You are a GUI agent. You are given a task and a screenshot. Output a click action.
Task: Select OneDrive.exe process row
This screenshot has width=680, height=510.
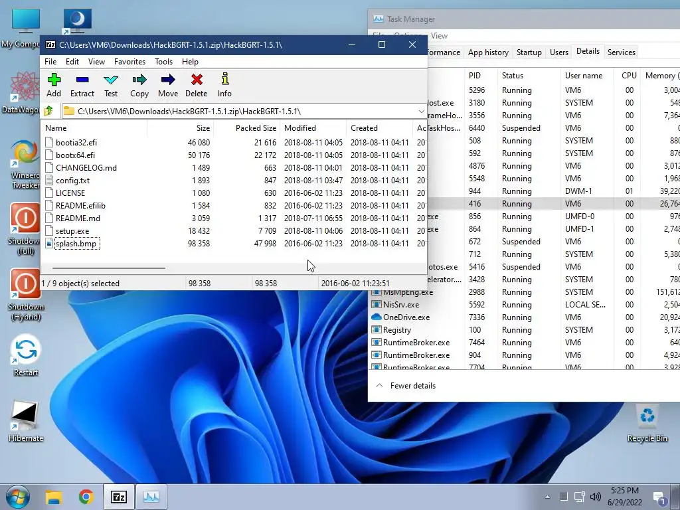tap(525, 317)
